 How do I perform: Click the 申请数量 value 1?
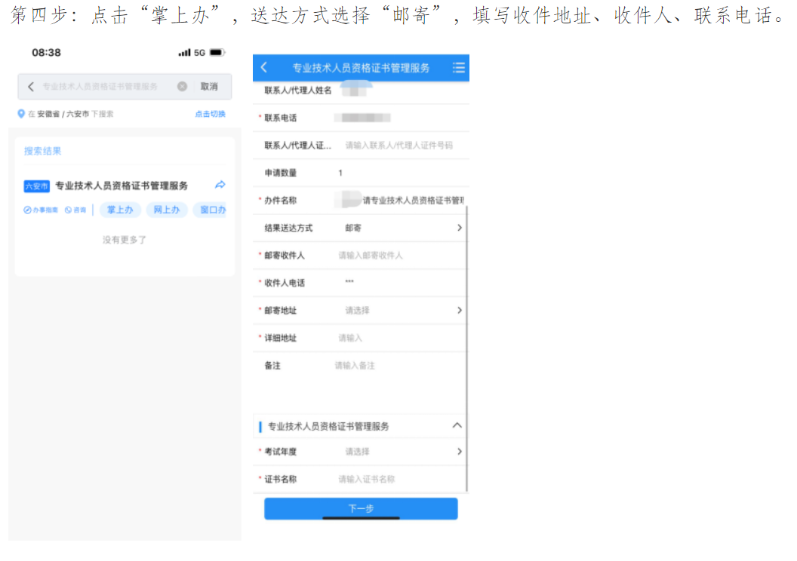point(340,173)
